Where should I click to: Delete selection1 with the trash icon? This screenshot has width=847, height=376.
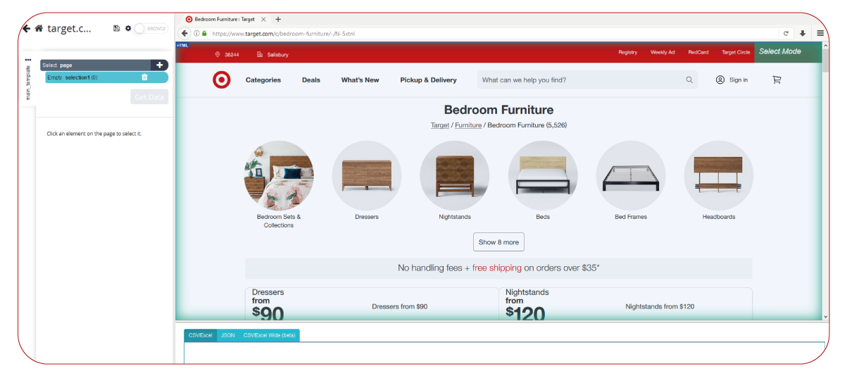point(144,77)
